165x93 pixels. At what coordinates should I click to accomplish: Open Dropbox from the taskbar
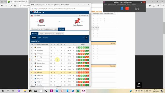point(46,91)
